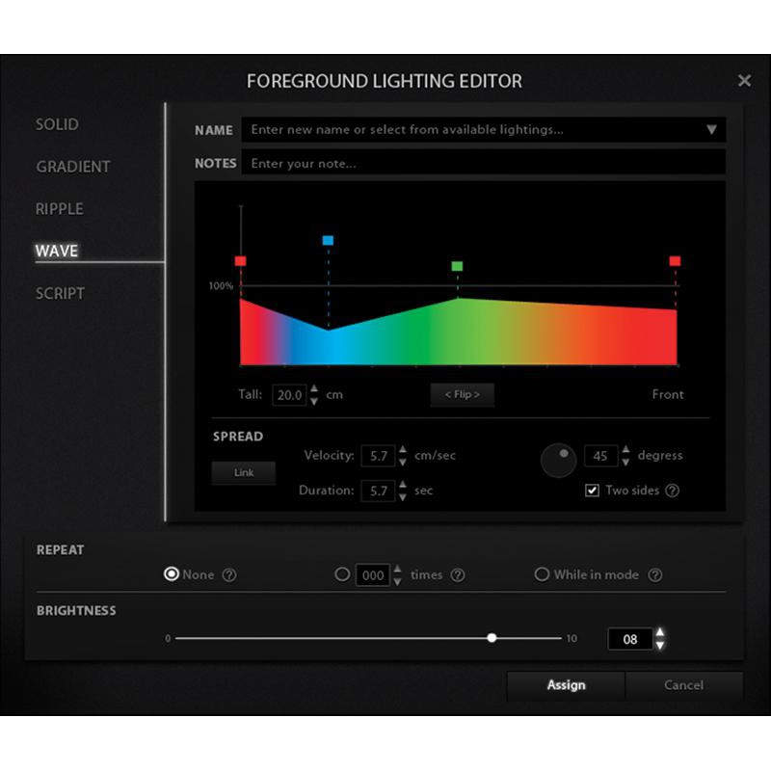Open help icon beside None repeat option
The height and width of the screenshot is (771, 771).
point(229,575)
